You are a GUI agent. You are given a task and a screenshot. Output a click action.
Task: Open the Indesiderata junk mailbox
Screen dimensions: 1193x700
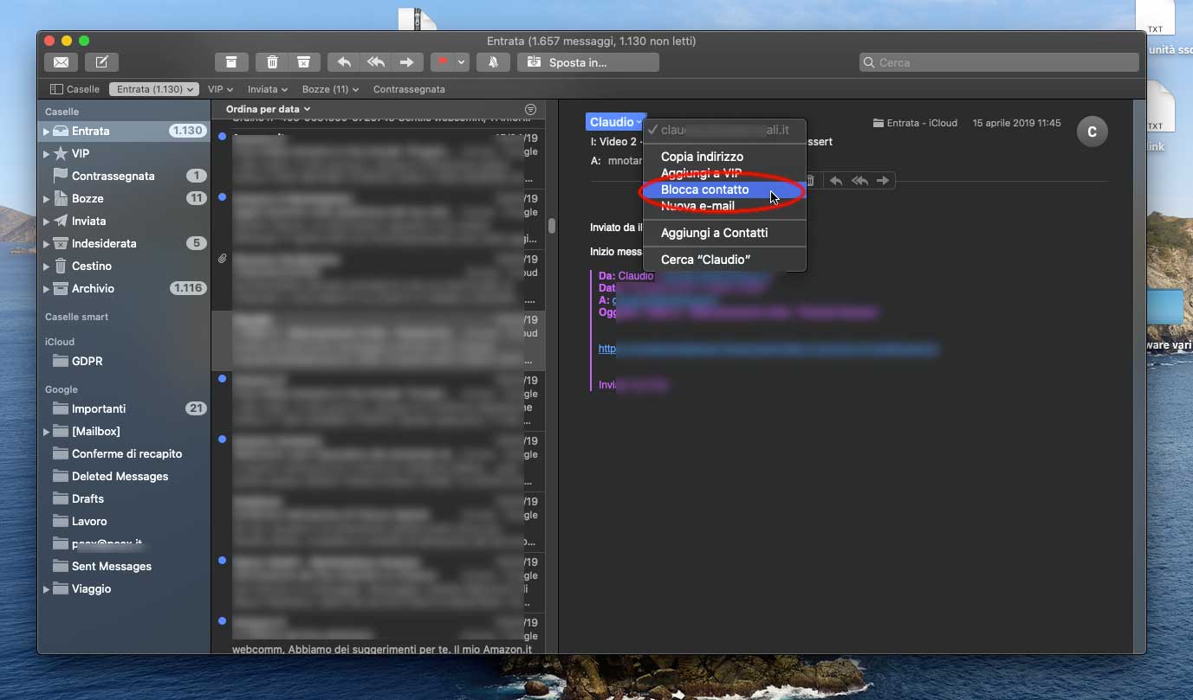point(124,243)
